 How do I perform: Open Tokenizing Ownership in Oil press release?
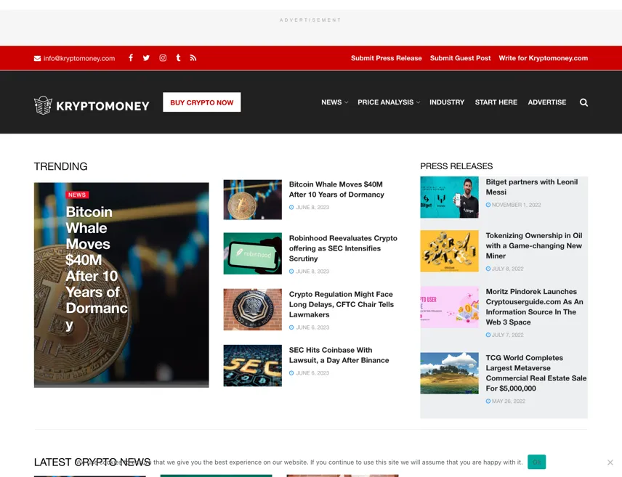534,246
